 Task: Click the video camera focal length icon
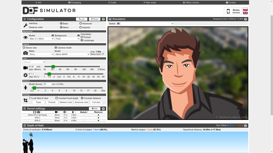coord(25,68)
